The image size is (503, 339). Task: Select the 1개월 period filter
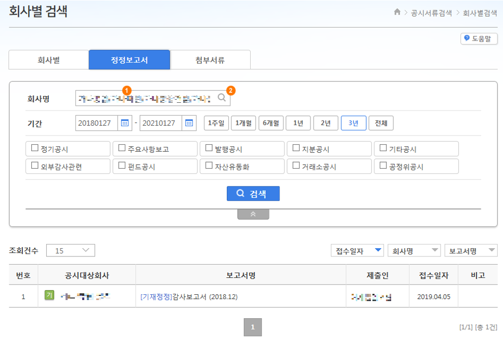243,123
